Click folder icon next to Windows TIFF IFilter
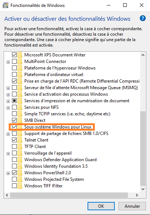 (x=20, y=186)
